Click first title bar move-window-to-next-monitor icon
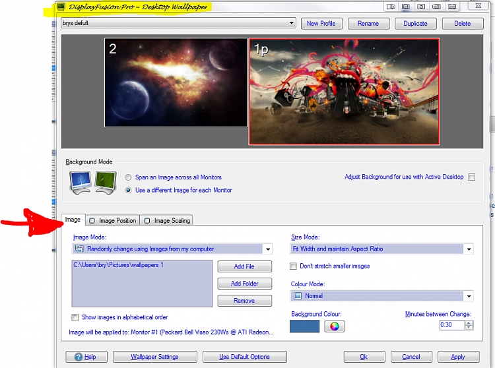This screenshot has height=368, width=495. pyautogui.click(x=391, y=7)
